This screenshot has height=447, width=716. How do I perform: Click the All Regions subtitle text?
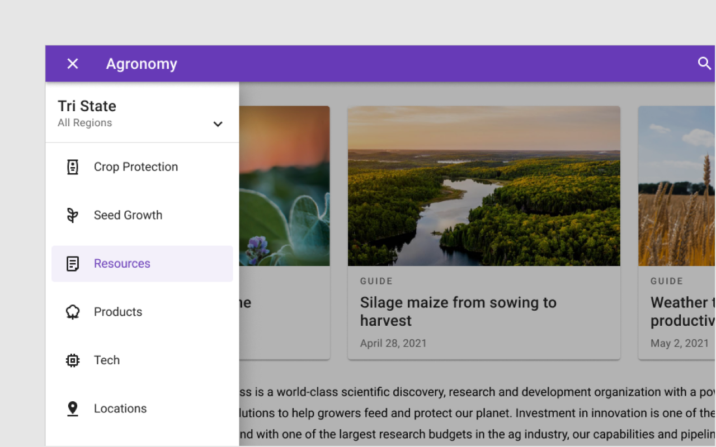click(85, 123)
